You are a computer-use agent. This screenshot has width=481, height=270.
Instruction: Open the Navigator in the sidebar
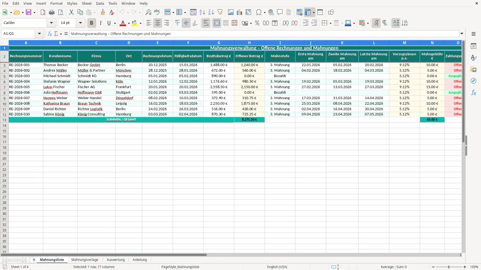pyautogui.click(x=473, y=81)
